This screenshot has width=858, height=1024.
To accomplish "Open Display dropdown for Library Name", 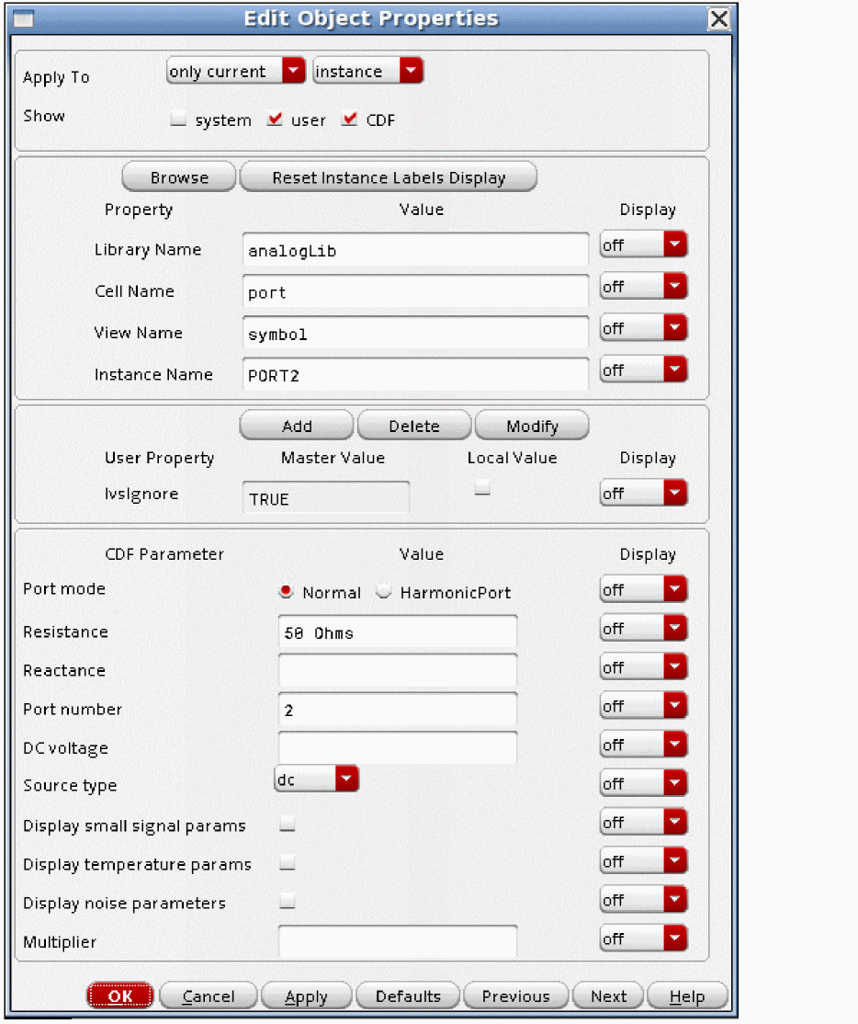I will [x=643, y=245].
